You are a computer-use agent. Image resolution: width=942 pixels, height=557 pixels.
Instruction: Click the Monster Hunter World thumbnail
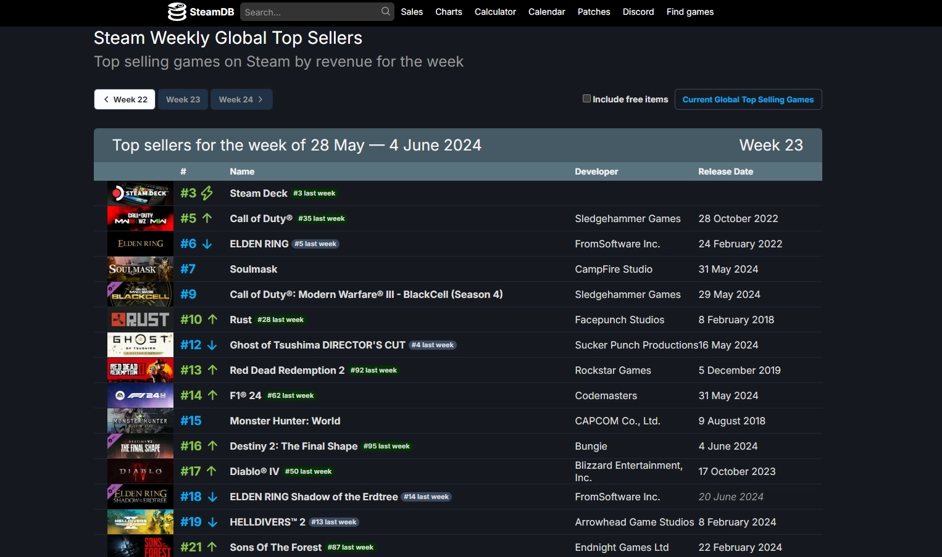point(140,421)
